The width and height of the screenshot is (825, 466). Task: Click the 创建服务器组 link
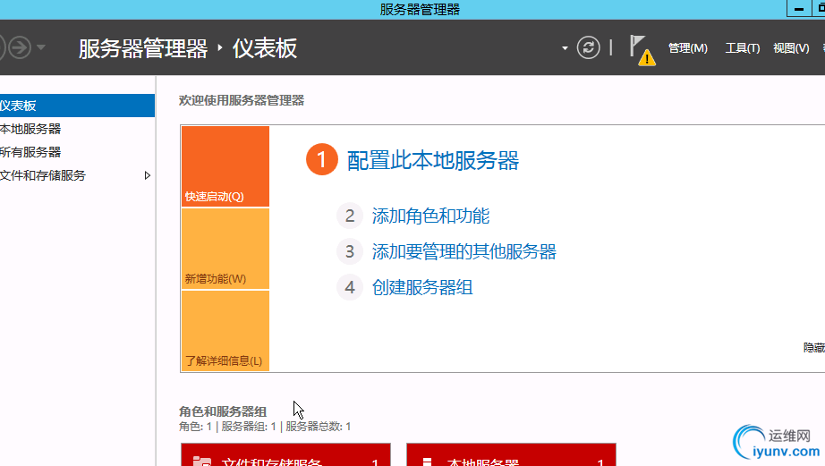[x=422, y=288]
